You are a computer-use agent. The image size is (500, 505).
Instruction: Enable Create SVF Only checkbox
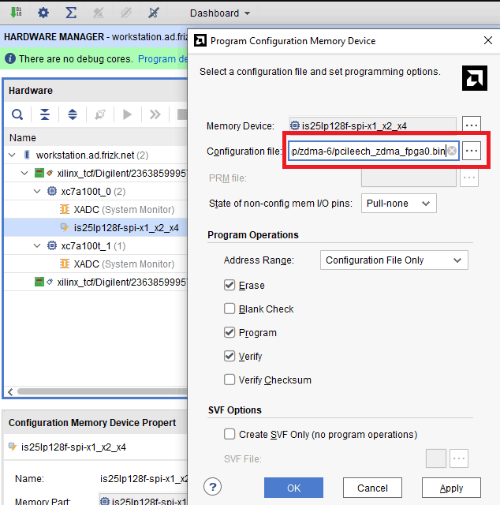(x=229, y=434)
